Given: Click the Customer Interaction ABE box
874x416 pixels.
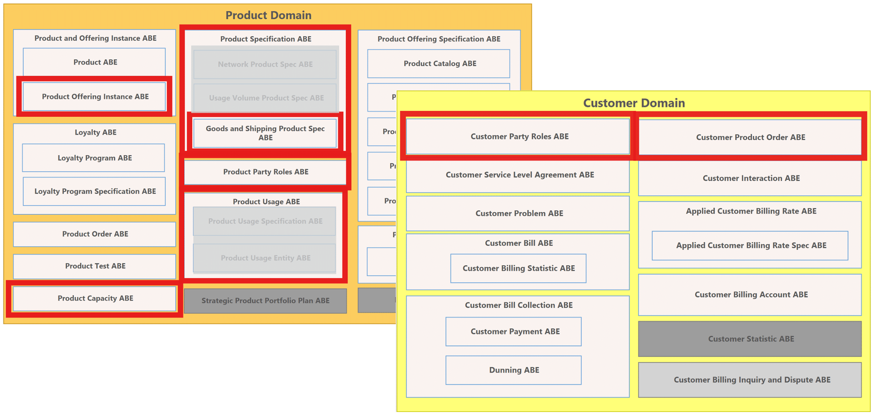Looking at the screenshot, I should coord(750,178).
